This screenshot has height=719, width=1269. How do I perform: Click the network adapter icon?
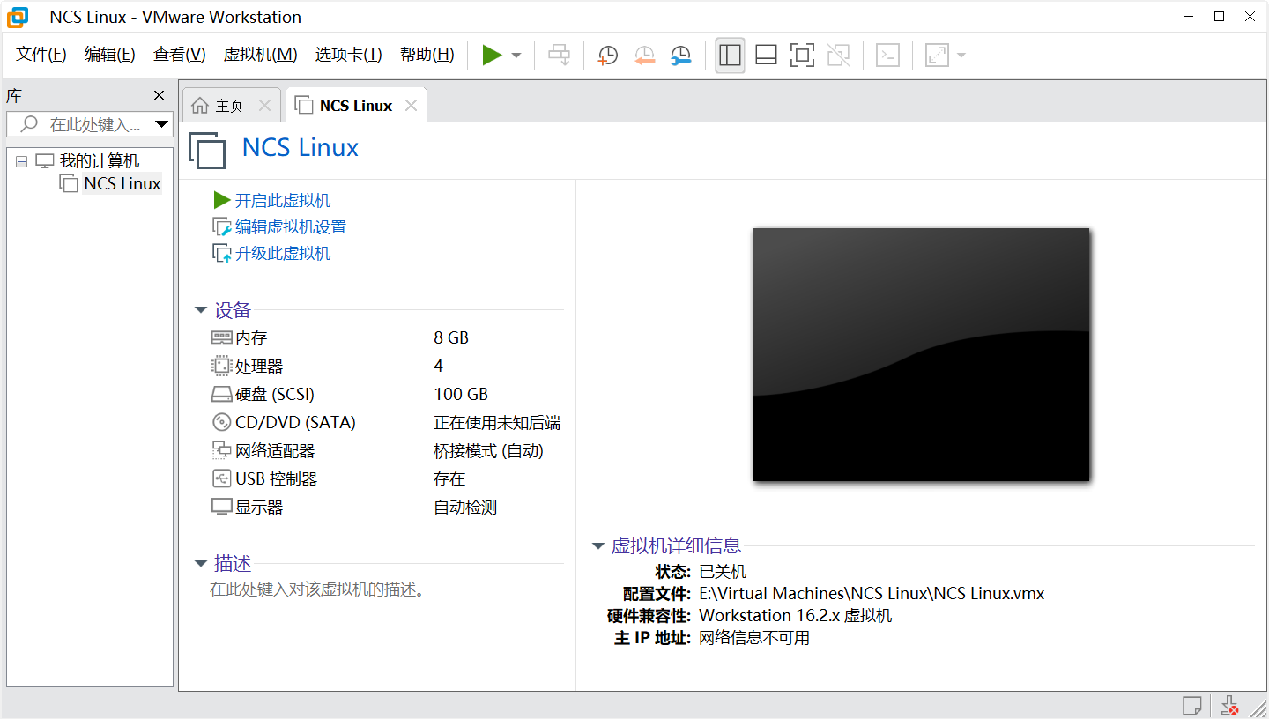coord(221,450)
